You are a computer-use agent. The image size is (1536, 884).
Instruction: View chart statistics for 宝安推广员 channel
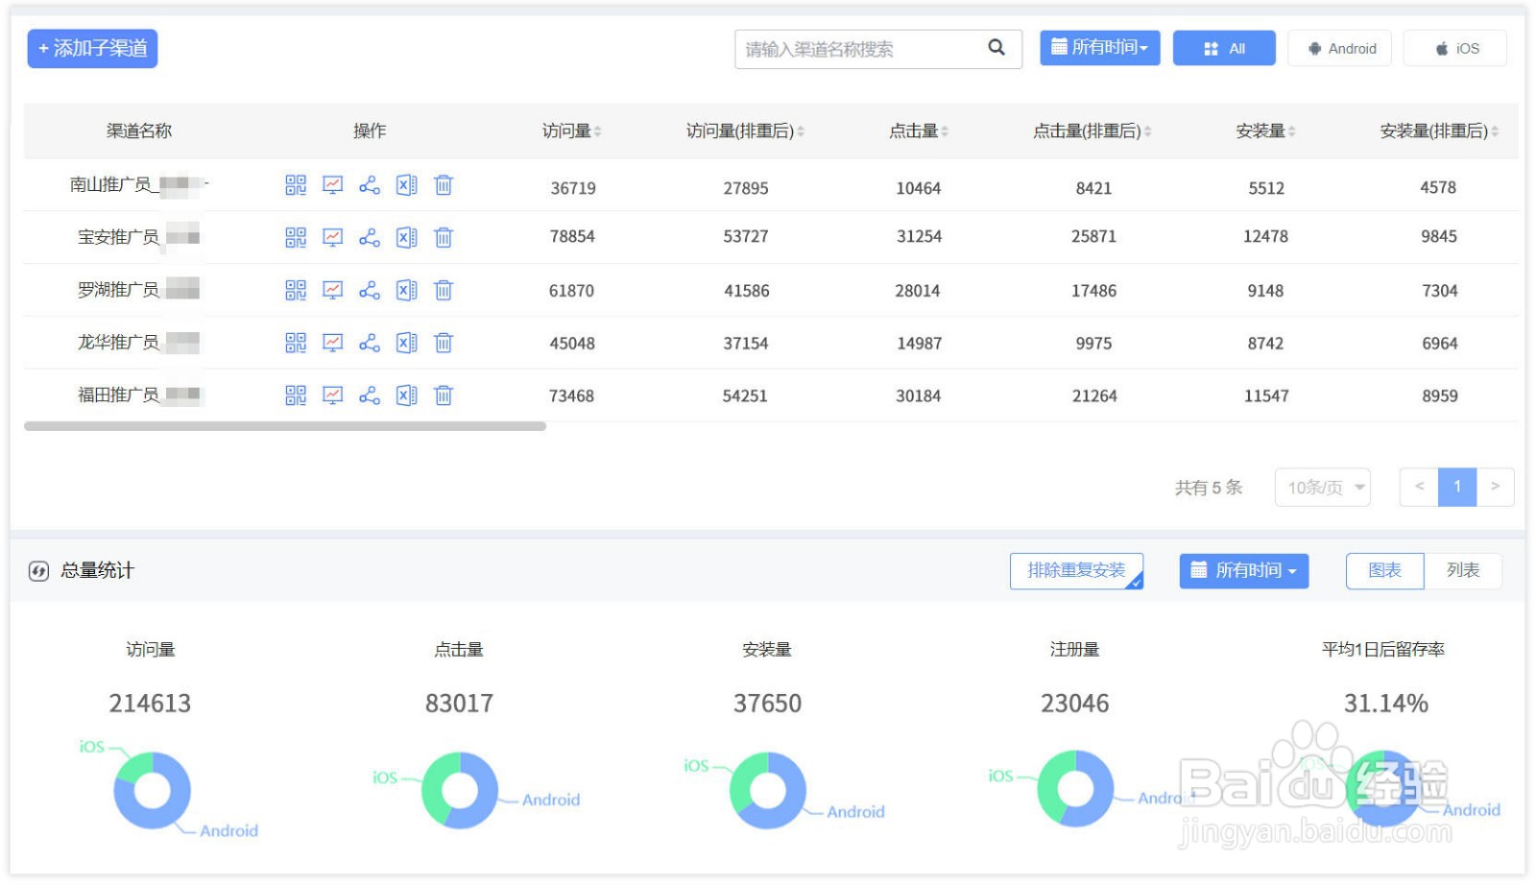(332, 238)
